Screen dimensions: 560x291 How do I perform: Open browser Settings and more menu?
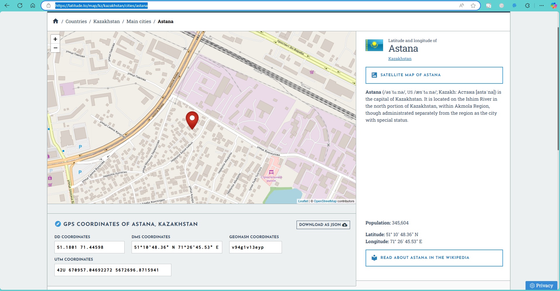point(542,6)
